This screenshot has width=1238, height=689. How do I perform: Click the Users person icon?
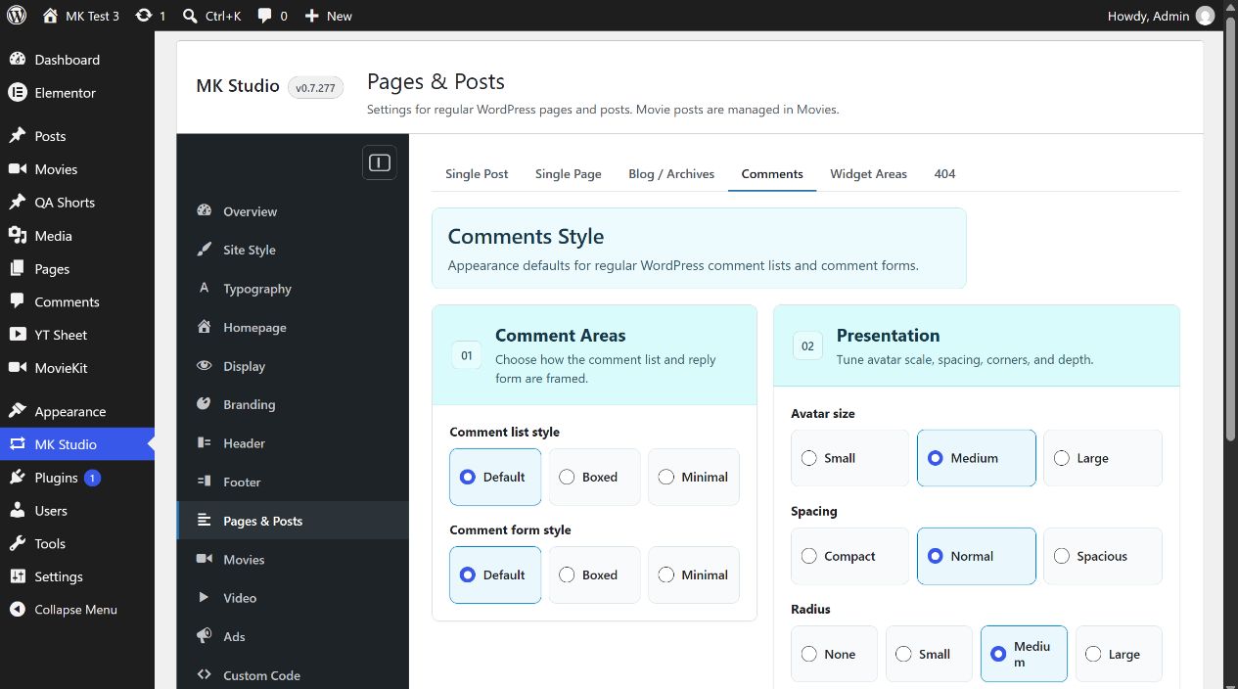17,511
